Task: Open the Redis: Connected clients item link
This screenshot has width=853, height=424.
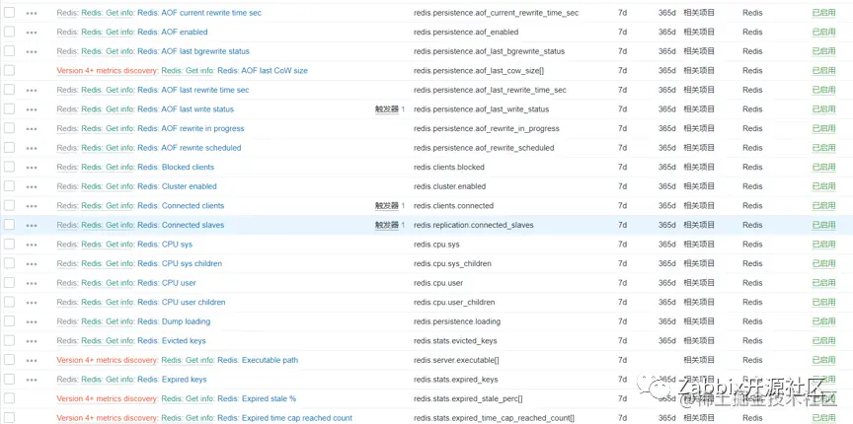Action: (x=181, y=205)
